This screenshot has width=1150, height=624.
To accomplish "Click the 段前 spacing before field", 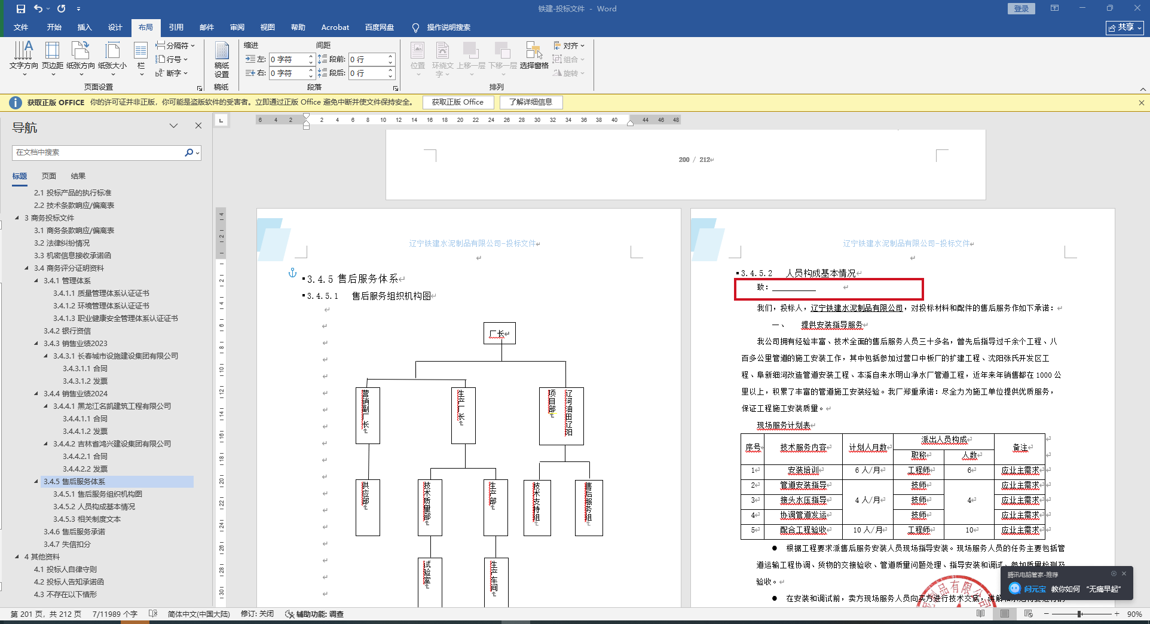I will [x=368, y=59].
